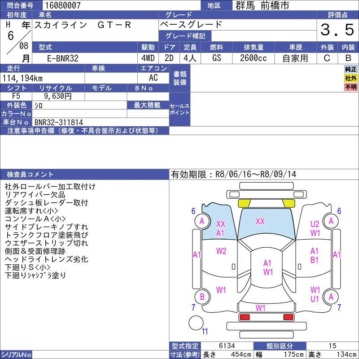Select comment line トランクフロア塗装飛び
This screenshot has width=359, height=359.
(x=47, y=235)
